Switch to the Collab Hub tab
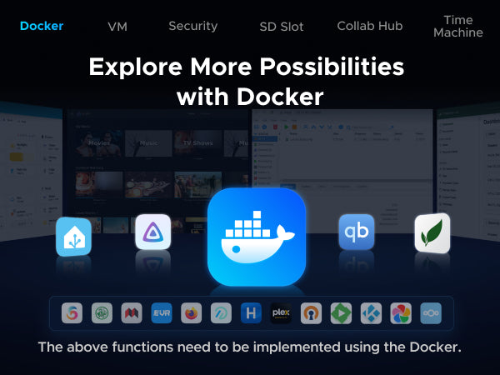This screenshot has height=375, width=500. click(369, 26)
